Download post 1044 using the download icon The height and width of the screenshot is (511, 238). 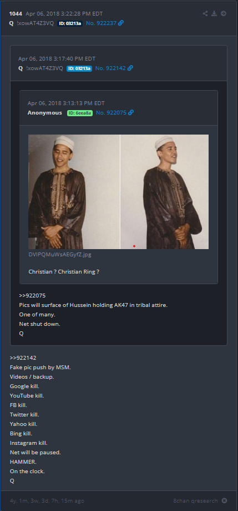tap(214, 13)
